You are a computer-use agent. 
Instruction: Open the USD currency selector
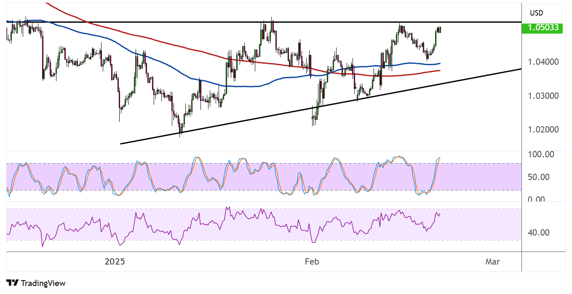coord(543,13)
